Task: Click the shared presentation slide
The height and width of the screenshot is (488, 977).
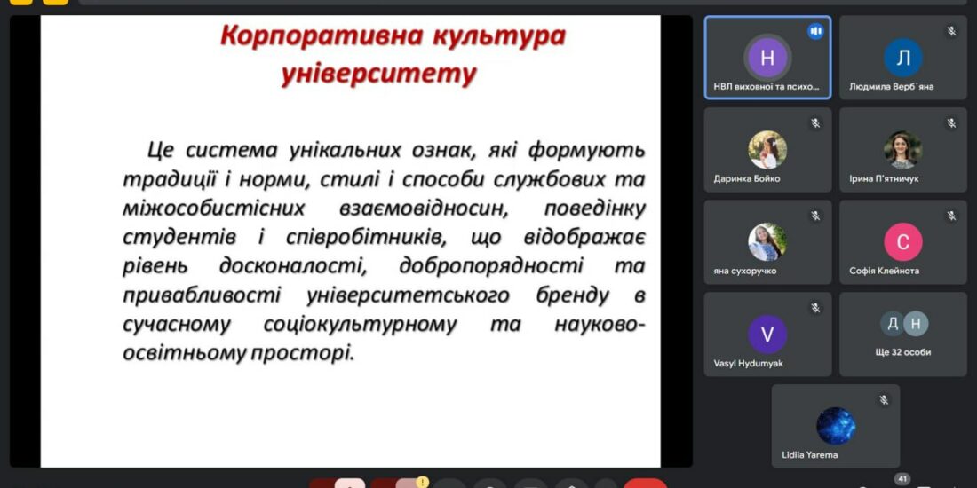Action: tap(351, 240)
